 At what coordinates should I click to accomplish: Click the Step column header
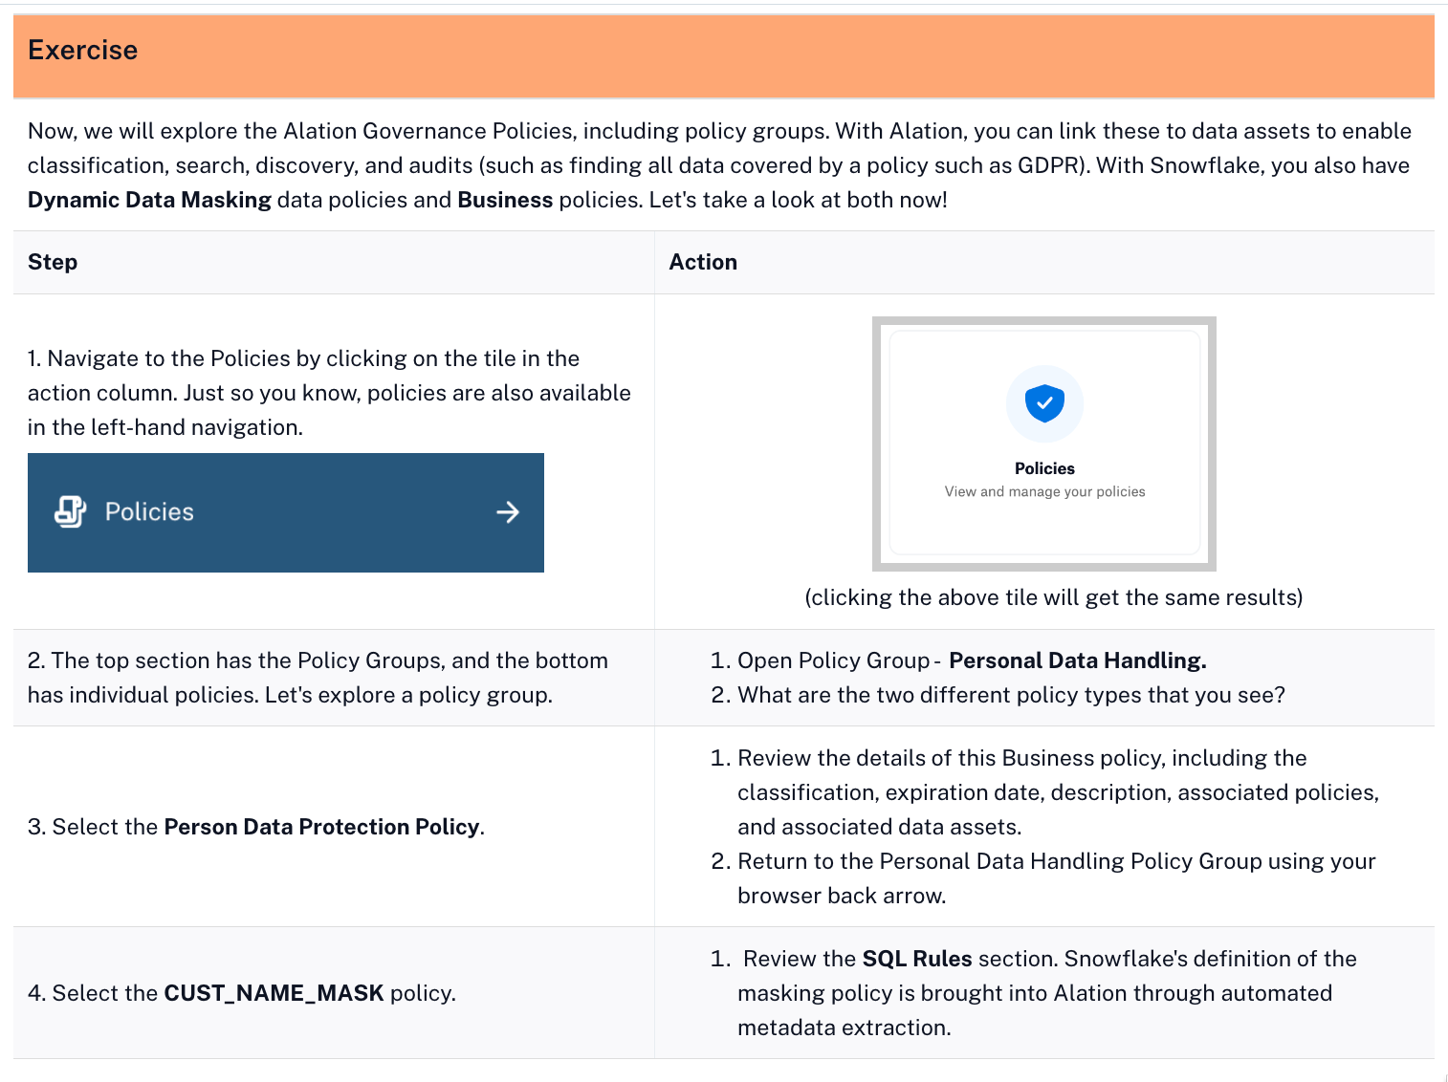tap(53, 262)
